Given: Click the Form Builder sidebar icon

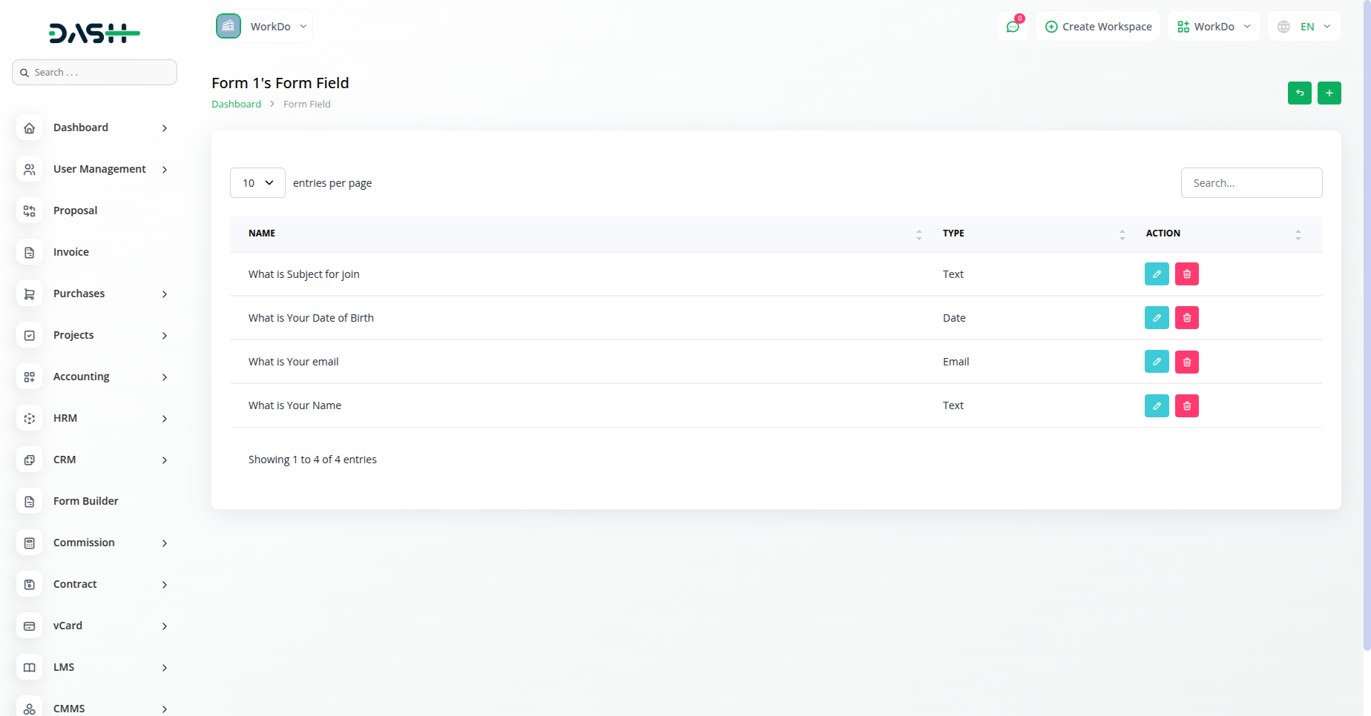Looking at the screenshot, I should (x=30, y=502).
